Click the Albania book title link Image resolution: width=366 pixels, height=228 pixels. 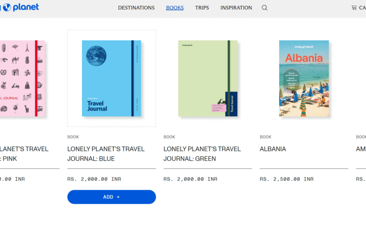point(273,149)
